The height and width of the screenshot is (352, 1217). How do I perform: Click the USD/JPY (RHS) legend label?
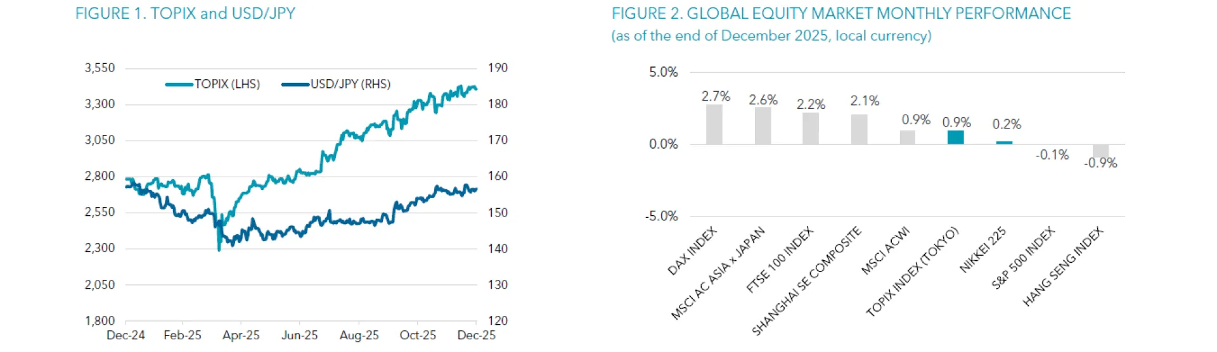[x=351, y=84]
